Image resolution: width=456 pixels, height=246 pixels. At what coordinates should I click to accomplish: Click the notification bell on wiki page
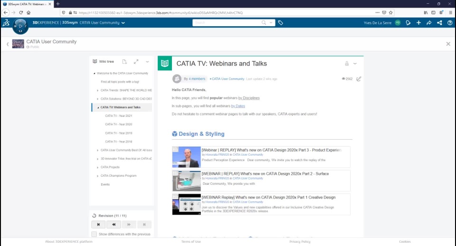coord(347,63)
